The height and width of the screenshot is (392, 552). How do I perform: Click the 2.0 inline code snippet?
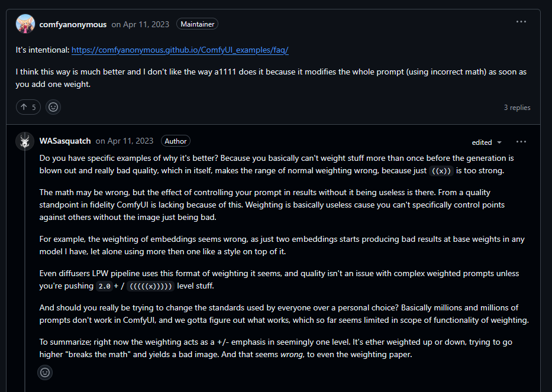click(104, 286)
